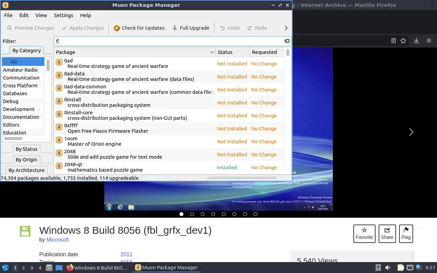This screenshot has height=273, width=437.
Task: Expand the toolbar overflow chevron
Action: 286,28
